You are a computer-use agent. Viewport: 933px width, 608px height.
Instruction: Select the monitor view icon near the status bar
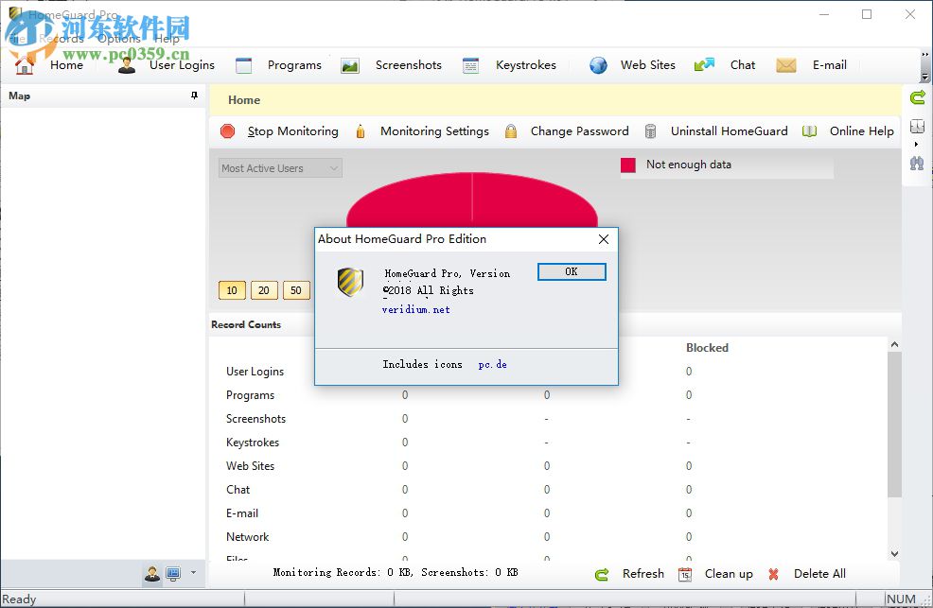coord(173,572)
